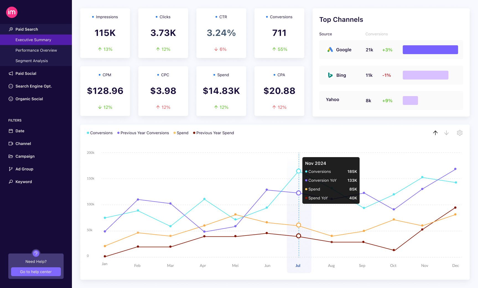This screenshot has width=478, height=288.
Task: Click the Google Ads logo icon
Action: pyautogui.click(x=330, y=50)
